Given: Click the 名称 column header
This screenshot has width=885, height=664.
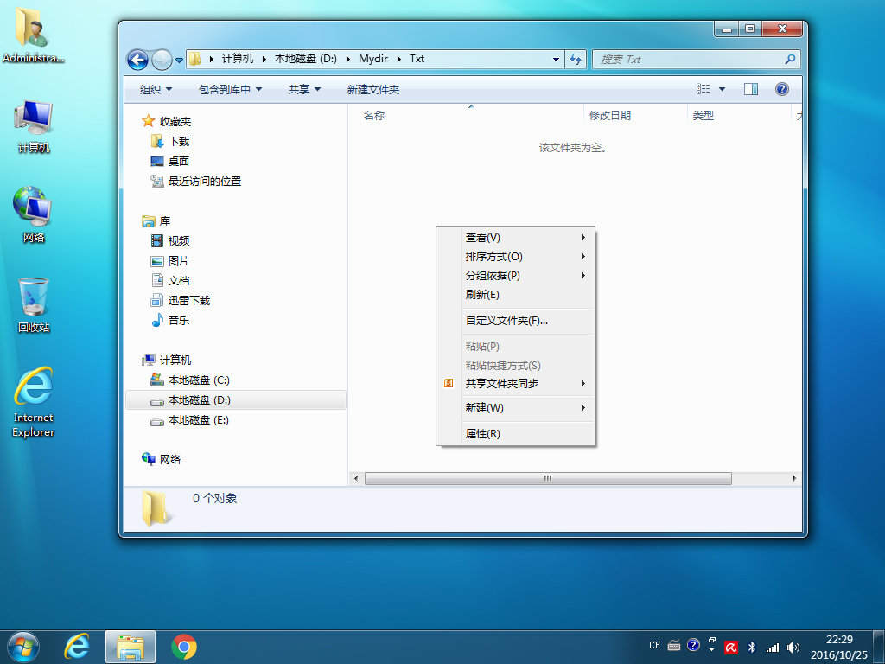Looking at the screenshot, I should tap(466, 115).
